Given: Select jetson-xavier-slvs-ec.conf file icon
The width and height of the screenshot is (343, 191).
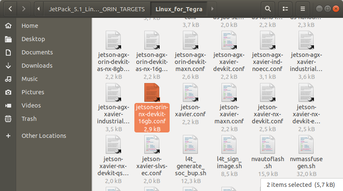Looking at the screenshot, I should tap(152, 144).
